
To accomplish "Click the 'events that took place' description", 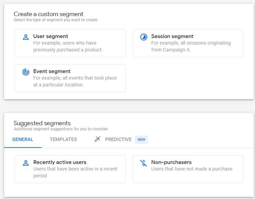I will tap(75, 81).
